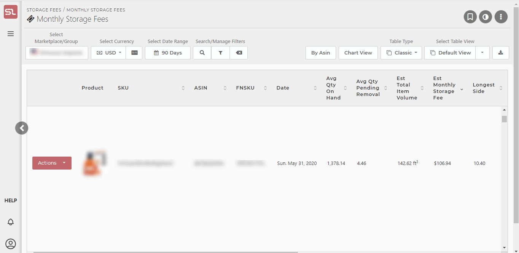519x253 pixels.
Task: Open the three-dot options menu top right
Action: [501, 17]
